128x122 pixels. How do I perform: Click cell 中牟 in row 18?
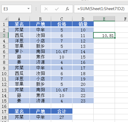click(40, 117)
